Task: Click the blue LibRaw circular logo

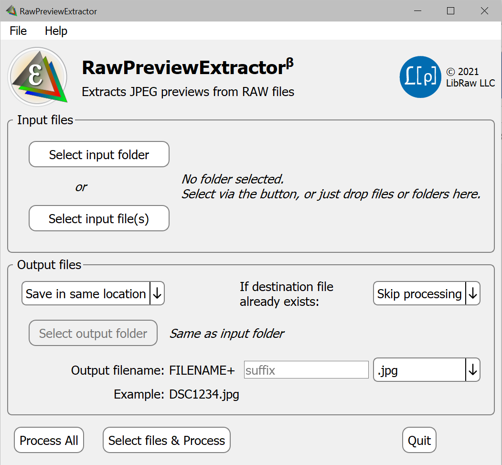Action: tap(420, 77)
